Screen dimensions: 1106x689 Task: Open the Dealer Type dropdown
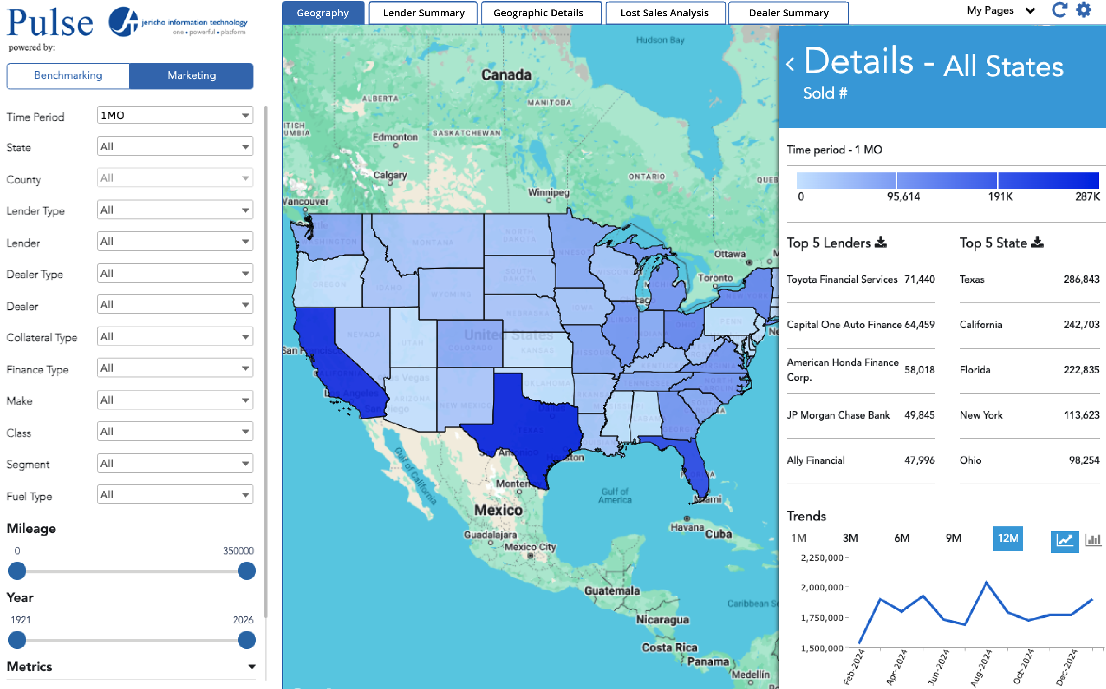click(x=175, y=273)
